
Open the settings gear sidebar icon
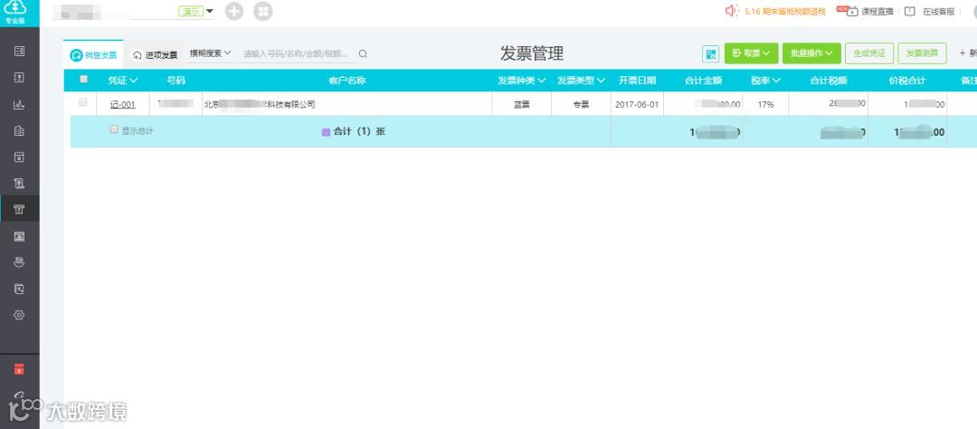19,316
